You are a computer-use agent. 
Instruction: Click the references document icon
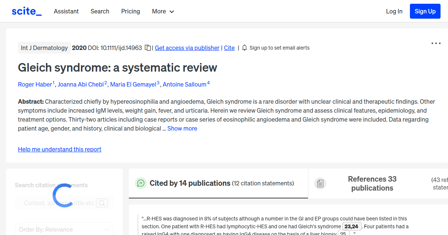pyautogui.click(x=320, y=183)
